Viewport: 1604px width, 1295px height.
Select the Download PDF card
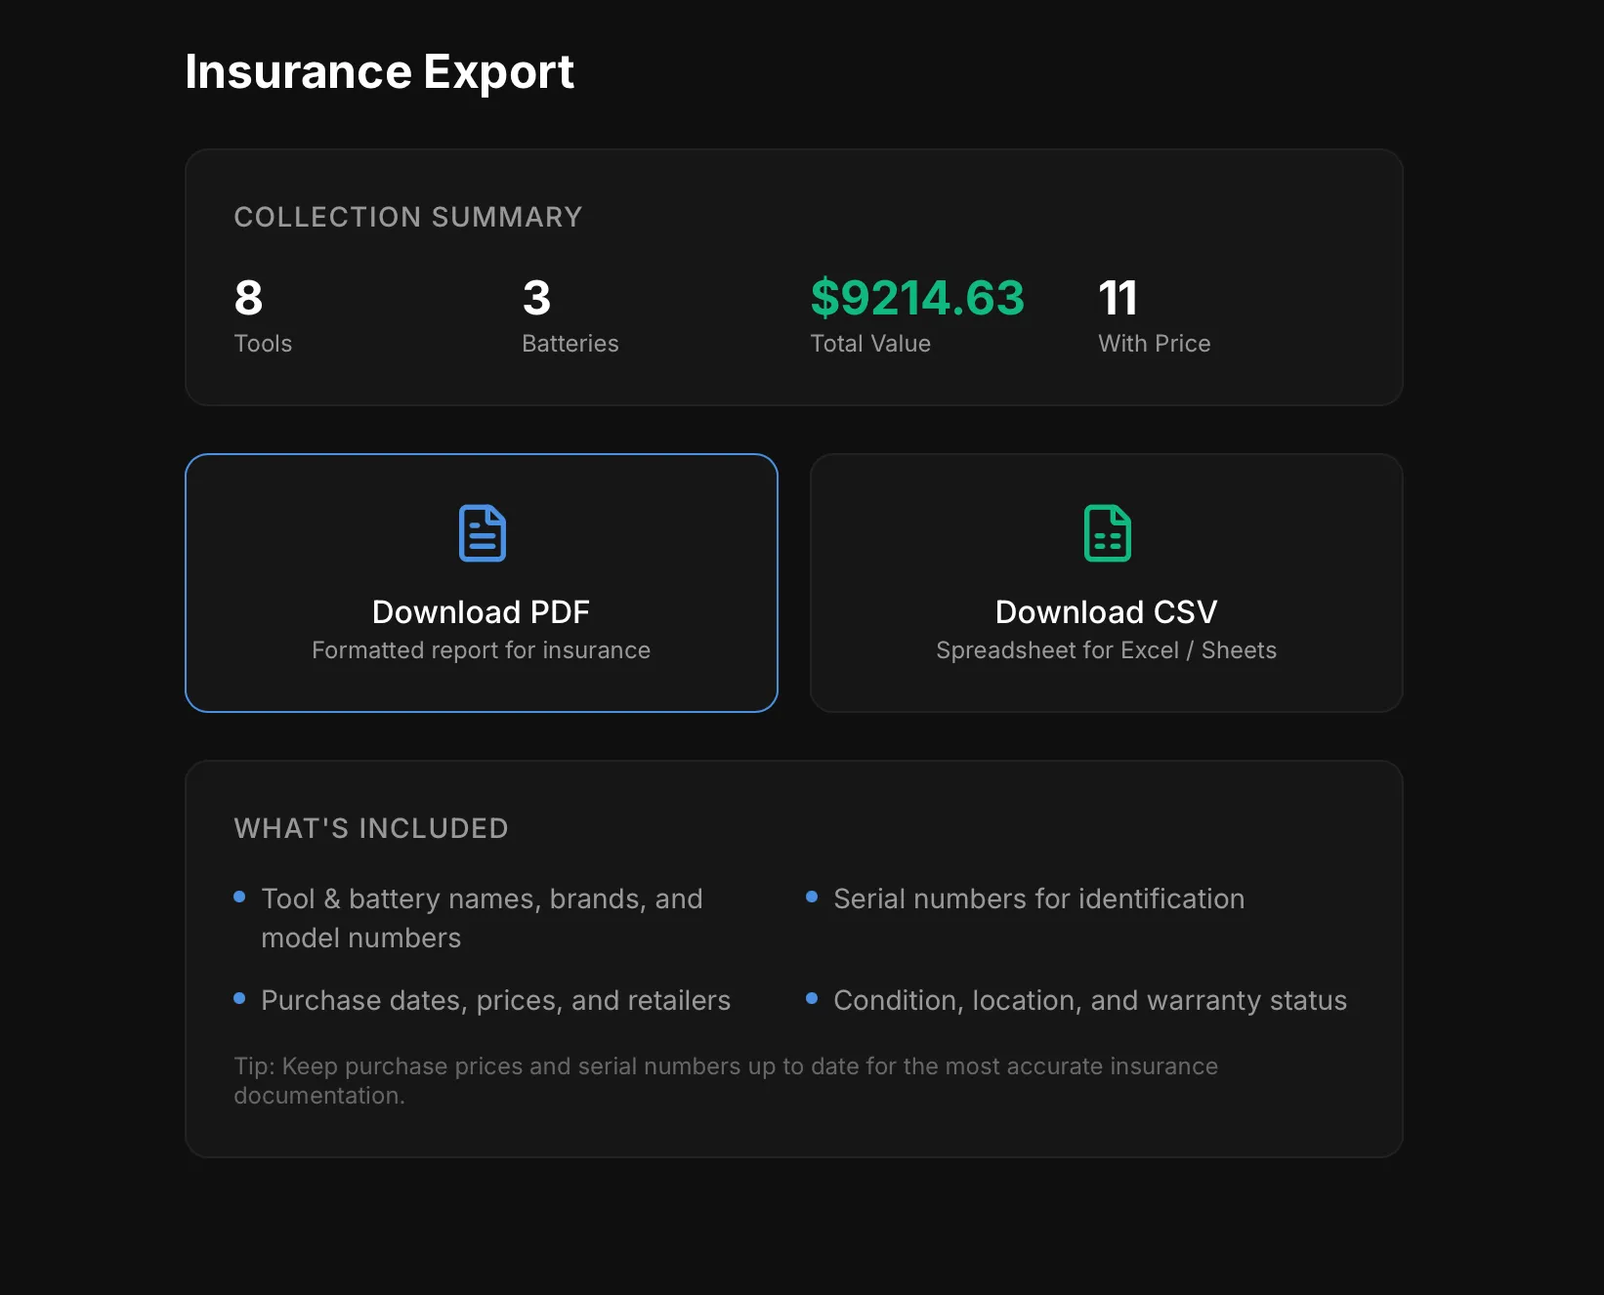[481, 582]
